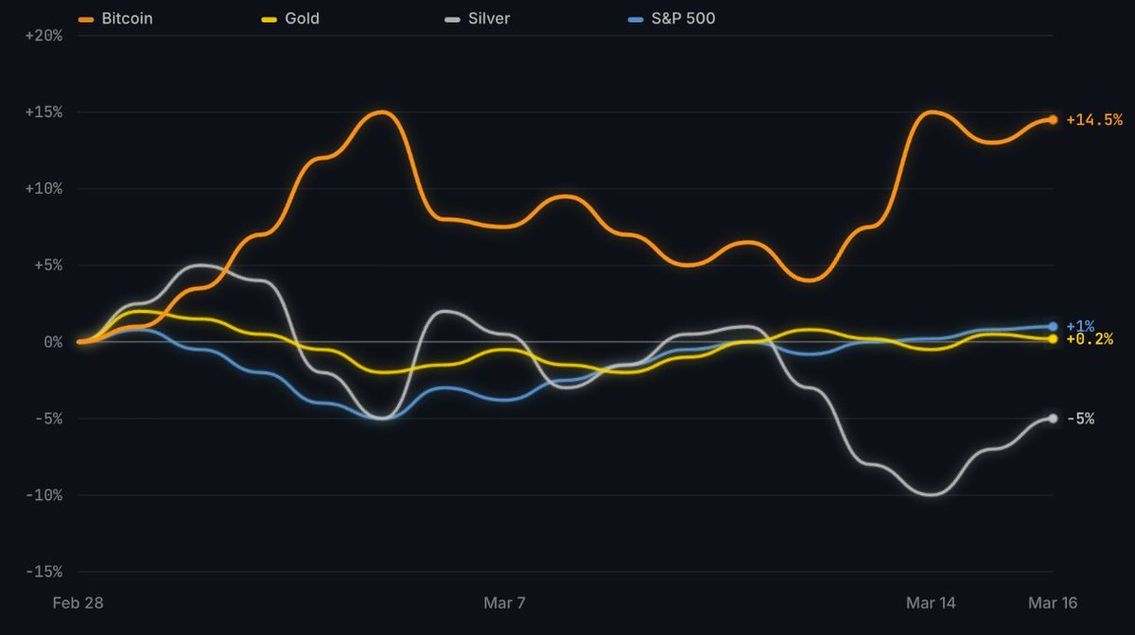Click the Feb 28 label on the x-axis
The image size is (1135, 635).
[79, 602]
